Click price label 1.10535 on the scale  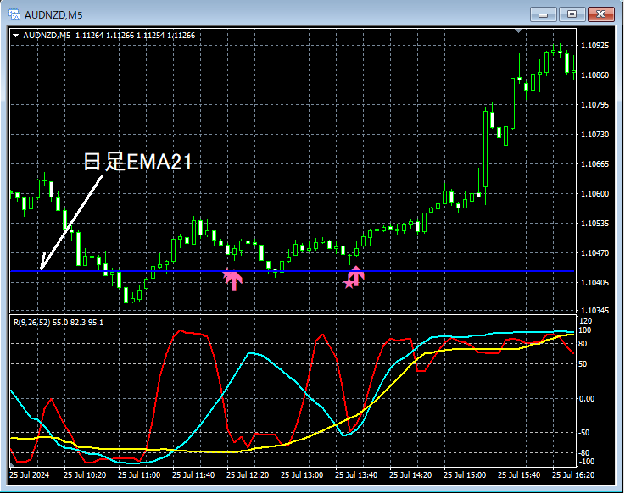tap(595, 223)
